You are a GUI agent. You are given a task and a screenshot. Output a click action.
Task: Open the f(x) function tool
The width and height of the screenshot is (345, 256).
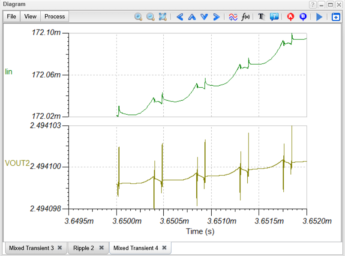(x=246, y=17)
